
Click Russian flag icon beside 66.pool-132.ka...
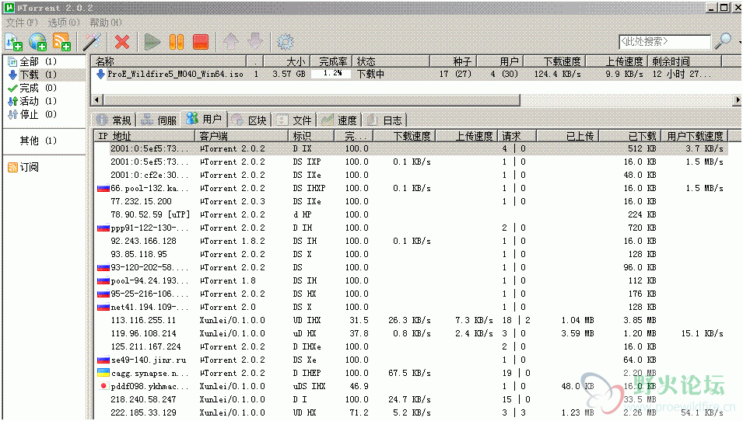coord(103,188)
